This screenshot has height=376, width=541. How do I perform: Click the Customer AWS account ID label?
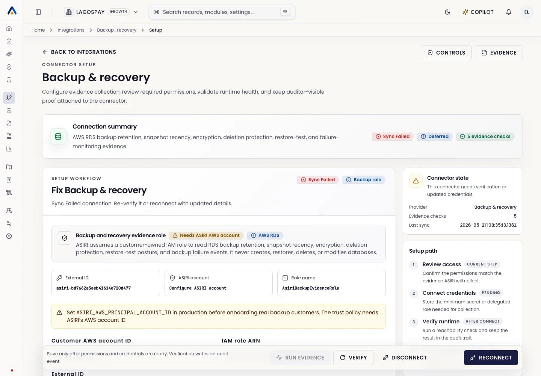click(x=91, y=341)
